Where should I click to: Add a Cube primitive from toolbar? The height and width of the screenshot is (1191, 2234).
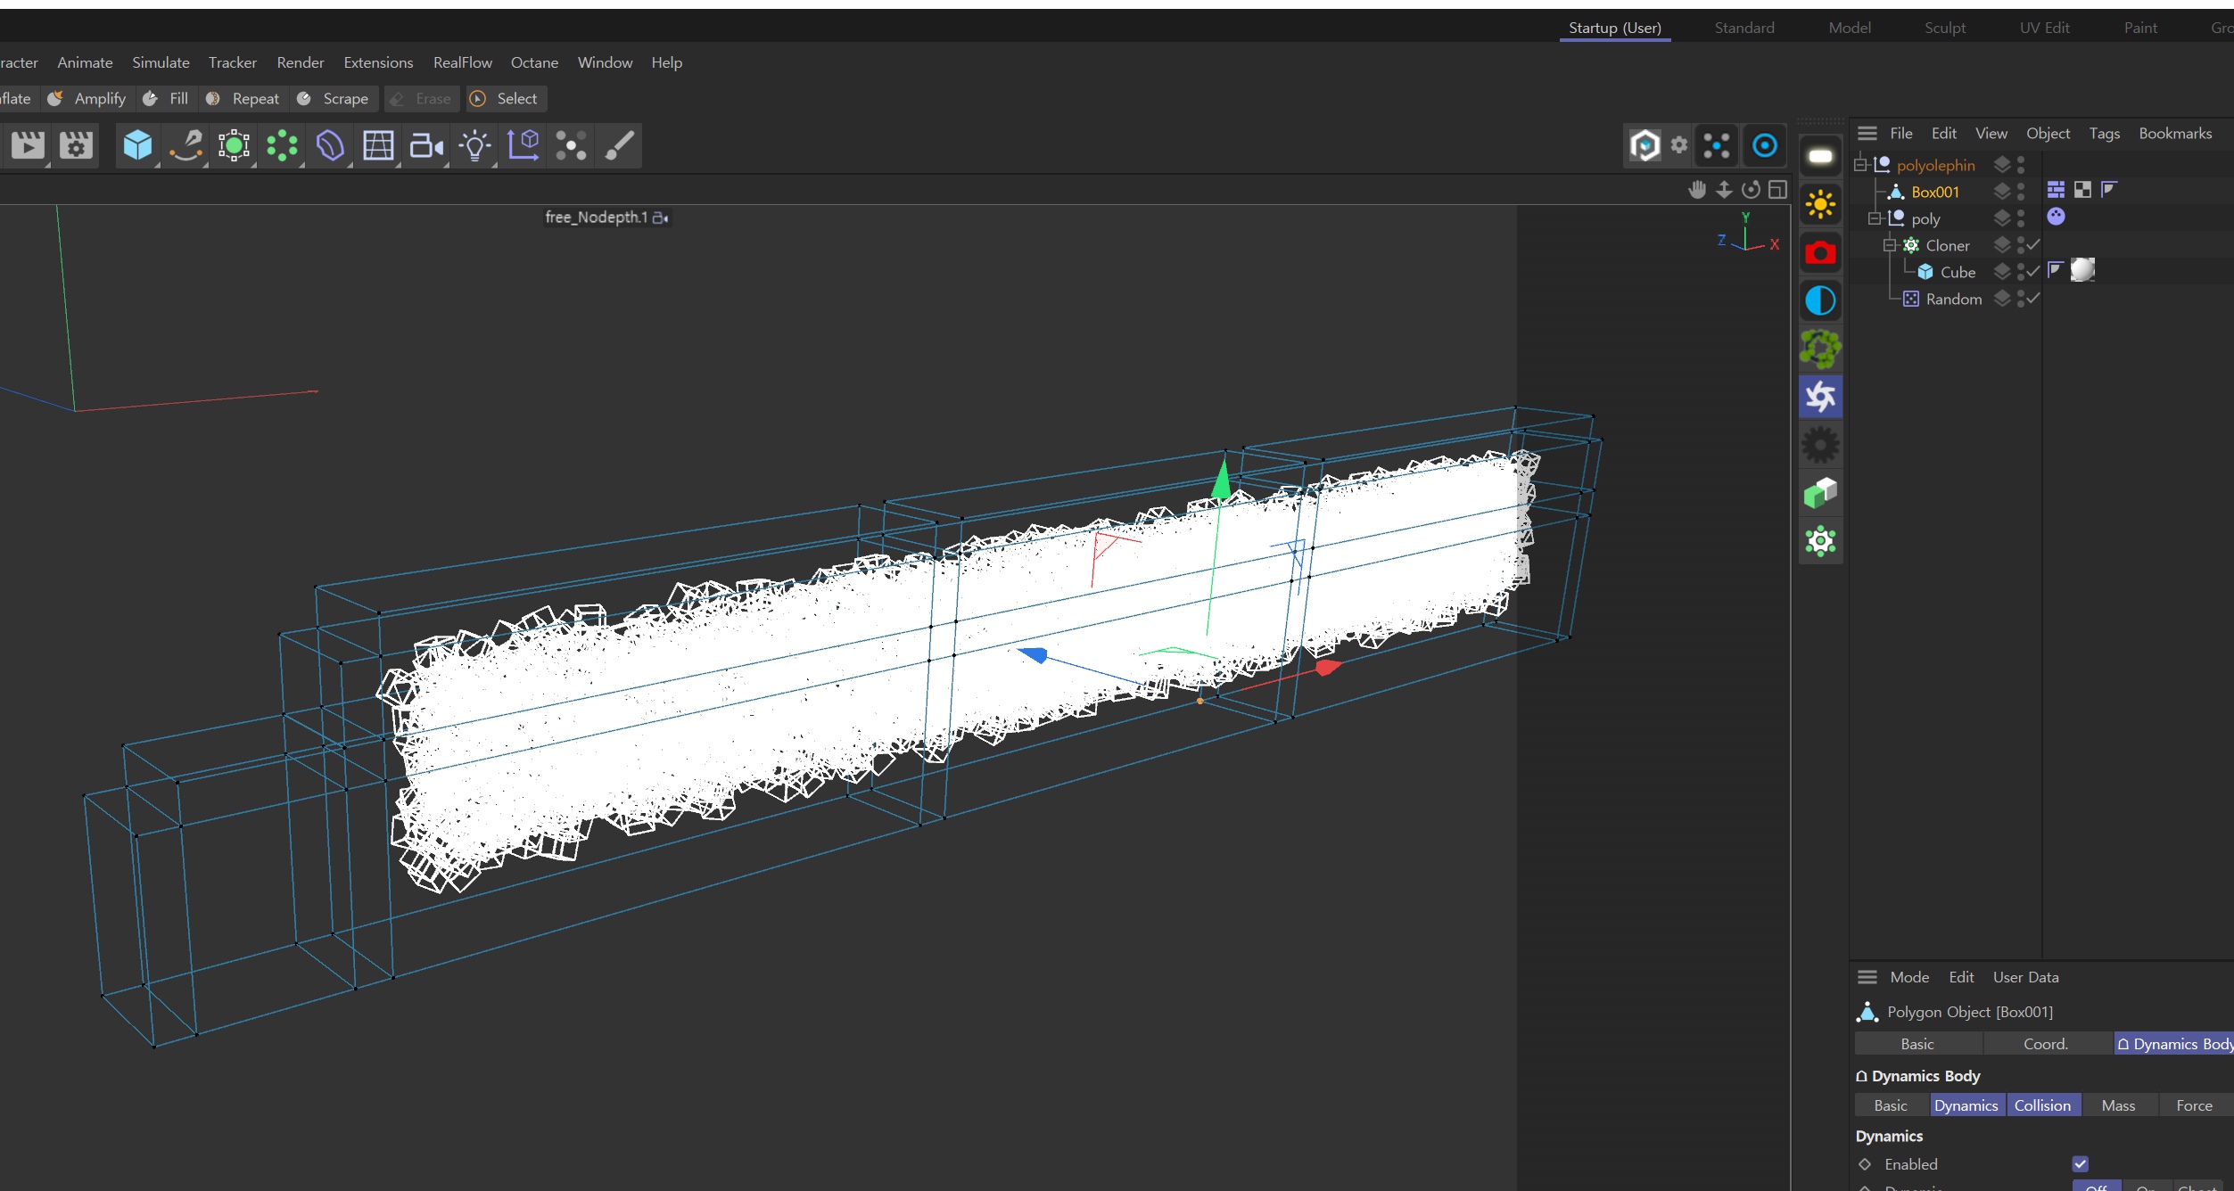pos(137,145)
